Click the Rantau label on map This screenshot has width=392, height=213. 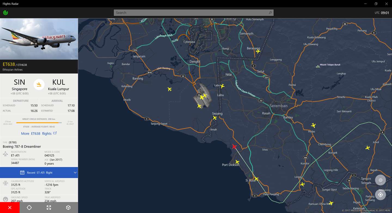click(288, 117)
